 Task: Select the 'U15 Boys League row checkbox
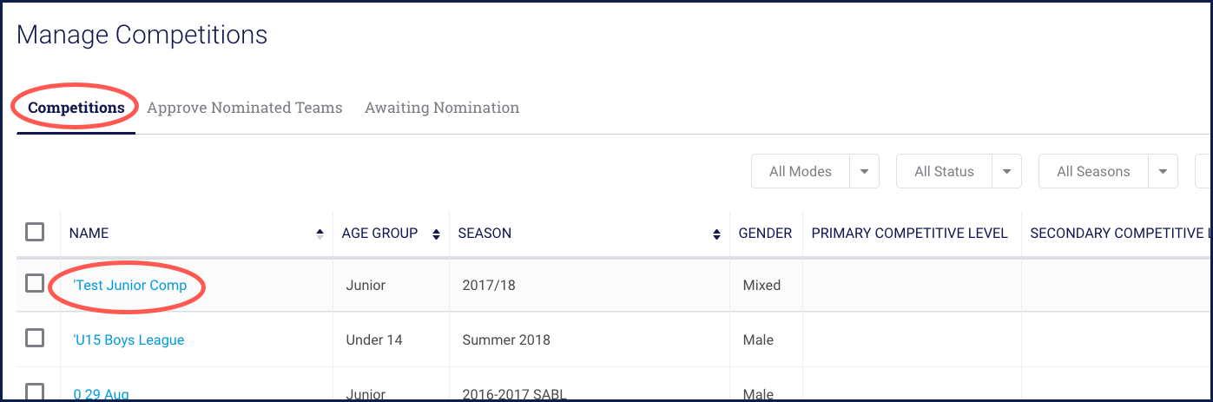coord(35,338)
